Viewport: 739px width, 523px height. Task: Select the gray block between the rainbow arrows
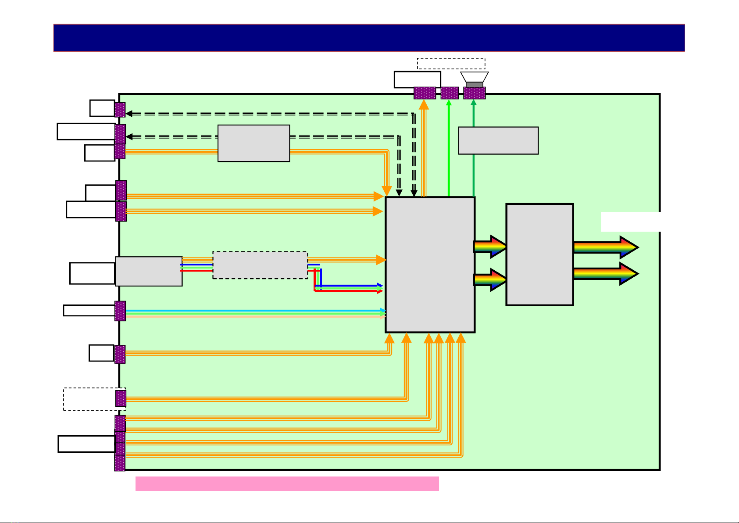(x=540, y=254)
